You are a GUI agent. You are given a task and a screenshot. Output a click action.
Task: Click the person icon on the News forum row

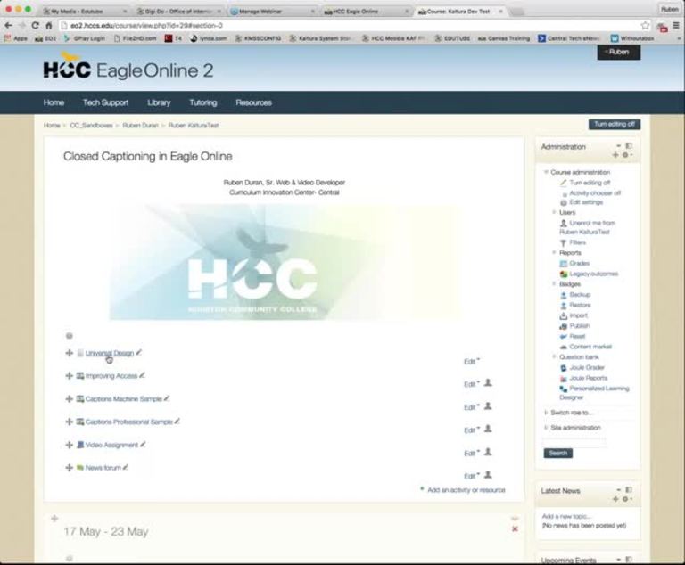489,475
